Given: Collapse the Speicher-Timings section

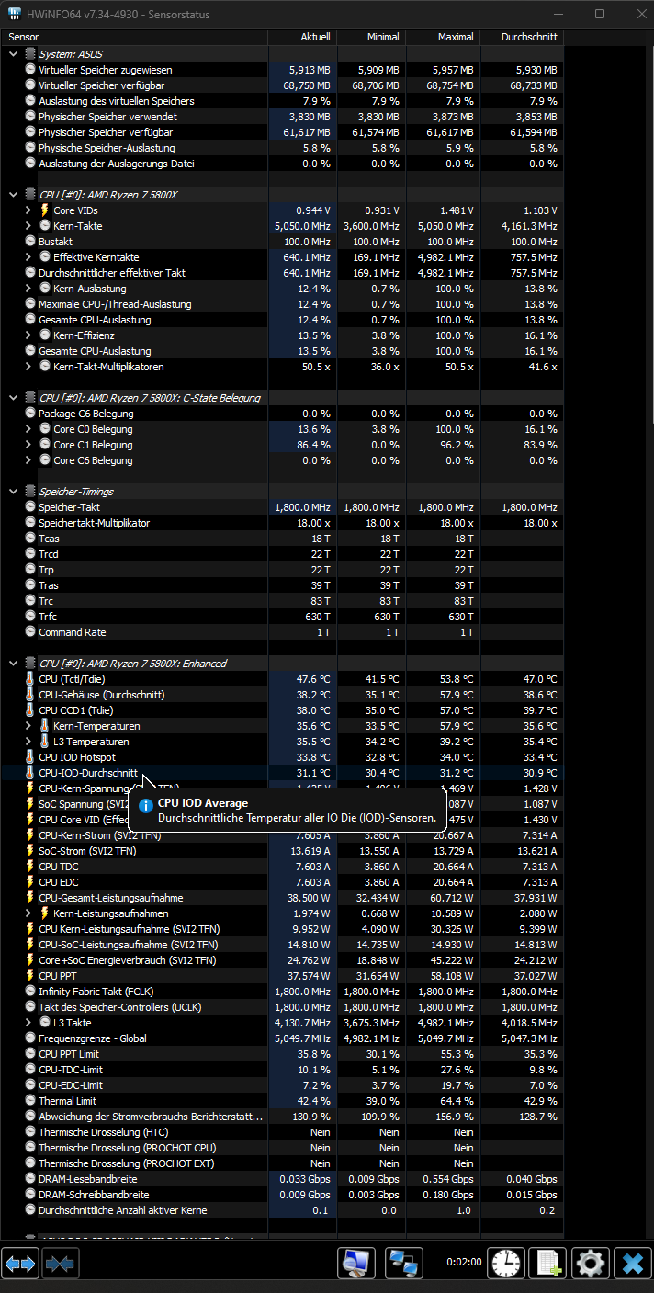Looking at the screenshot, I should click(x=13, y=492).
